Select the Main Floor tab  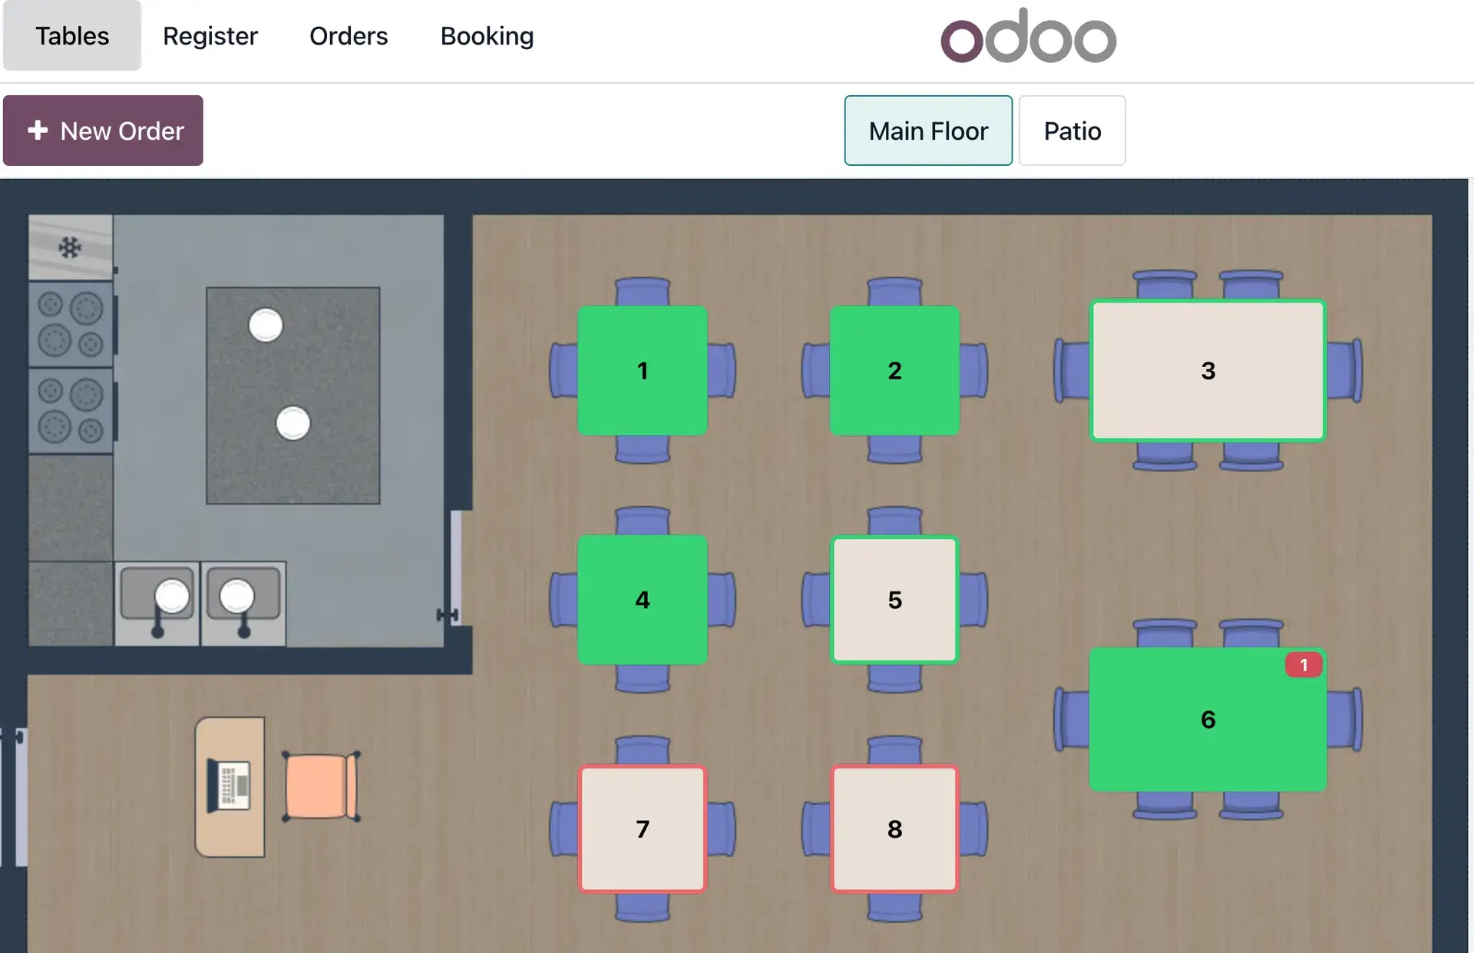(928, 131)
